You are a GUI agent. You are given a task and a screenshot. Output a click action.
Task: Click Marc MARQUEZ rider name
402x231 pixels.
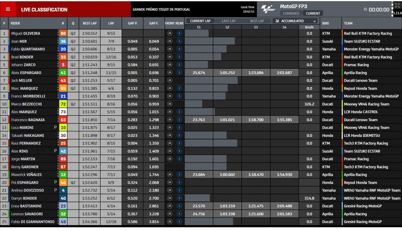tap(24, 88)
